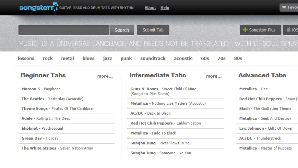Browse the acoustic tag
Image resolution: width=298 pixels, height=168 pixels.
183,58
